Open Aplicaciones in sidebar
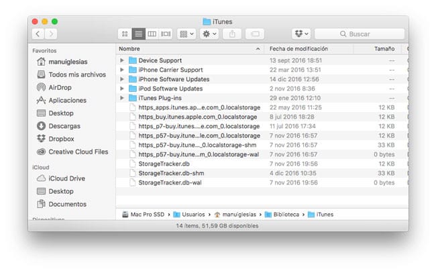This screenshot has width=436, height=271. coord(62,100)
